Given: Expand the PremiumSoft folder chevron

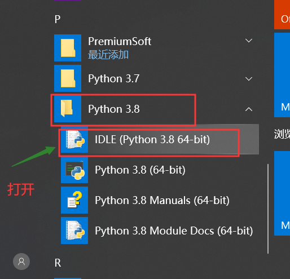Looking at the screenshot, I should pyautogui.click(x=249, y=41).
